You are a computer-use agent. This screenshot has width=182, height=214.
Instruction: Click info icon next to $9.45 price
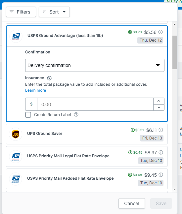(161, 175)
